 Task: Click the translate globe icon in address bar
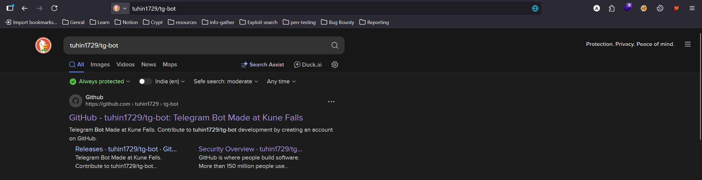click(x=535, y=8)
